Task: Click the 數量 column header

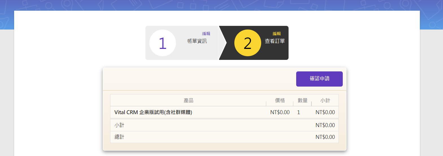Action: pyautogui.click(x=302, y=100)
